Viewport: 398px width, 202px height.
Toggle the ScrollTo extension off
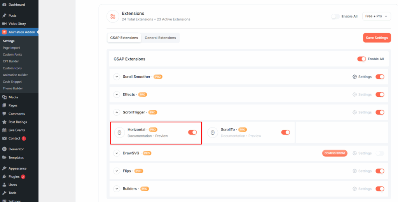[x=285, y=132]
